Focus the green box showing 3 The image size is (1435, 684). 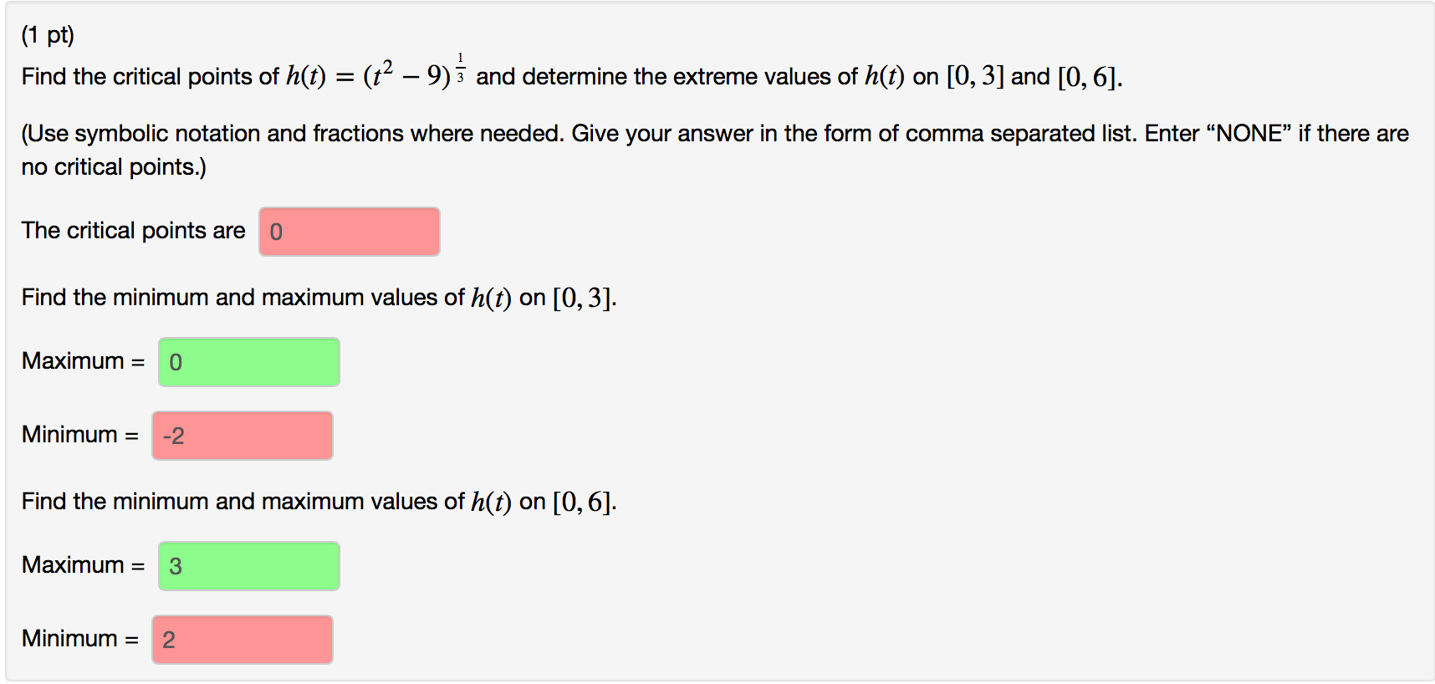click(x=248, y=565)
